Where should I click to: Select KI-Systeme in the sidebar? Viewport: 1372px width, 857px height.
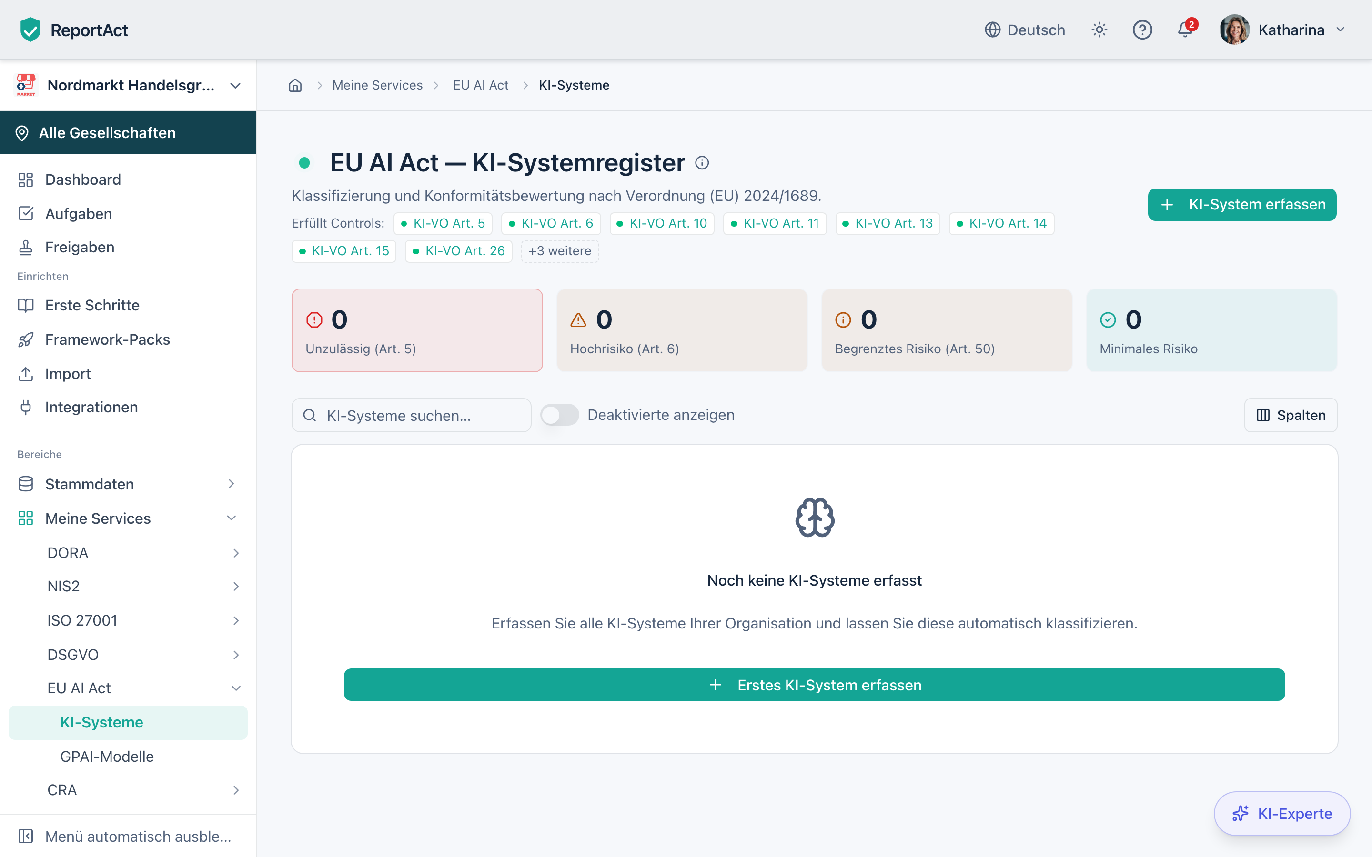[x=128, y=722]
